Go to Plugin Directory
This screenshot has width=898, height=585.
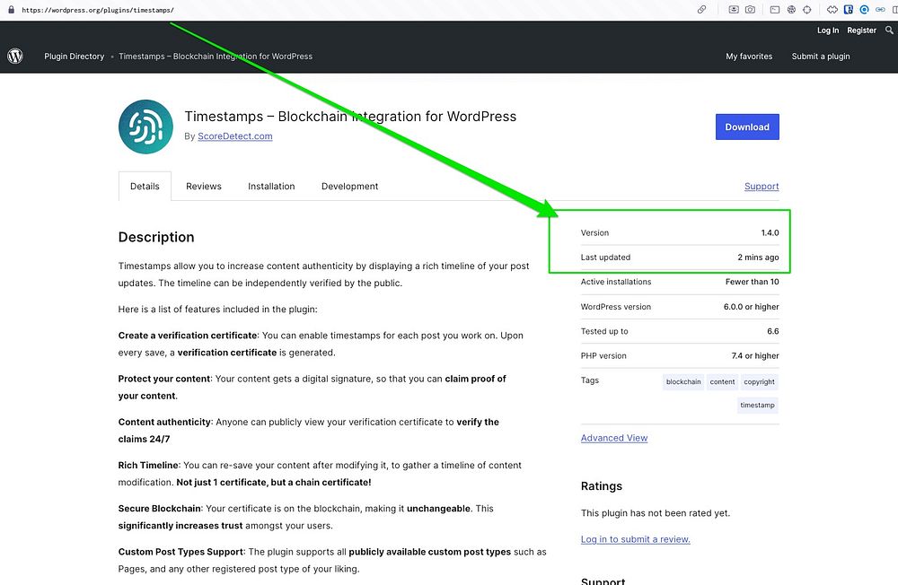tap(74, 57)
